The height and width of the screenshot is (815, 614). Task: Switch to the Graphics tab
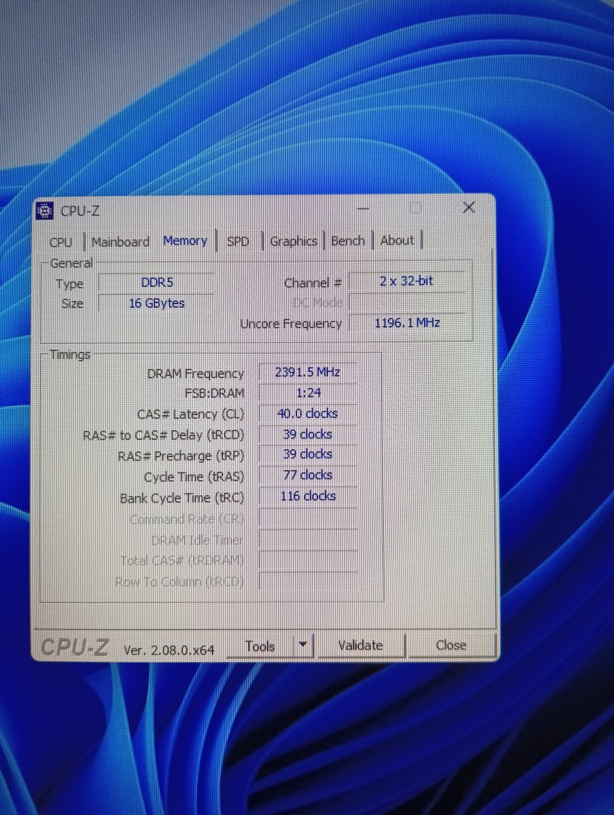pyautogui.click(x=293, y=241)
